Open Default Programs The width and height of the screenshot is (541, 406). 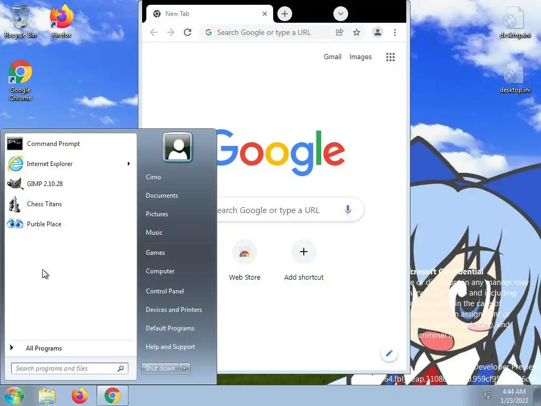(x=170, y=328)
